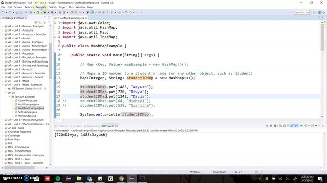Click the Open Perspective icon
The height and width of the screenshot is (183, 327).
point(314,12)
